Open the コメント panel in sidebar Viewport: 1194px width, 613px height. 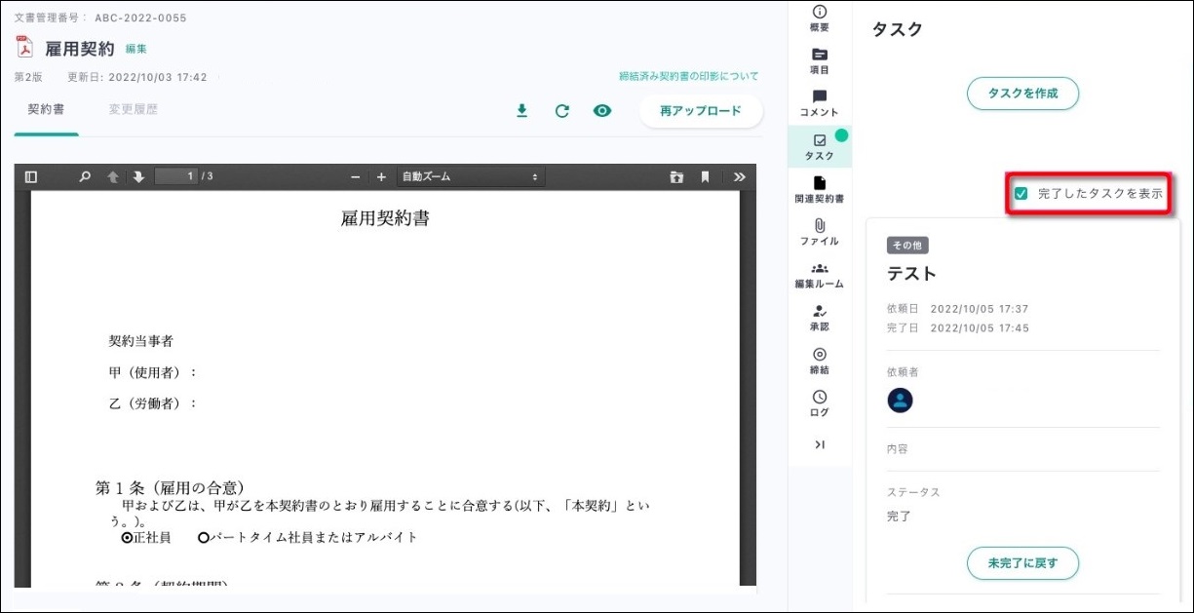(819, 103)
